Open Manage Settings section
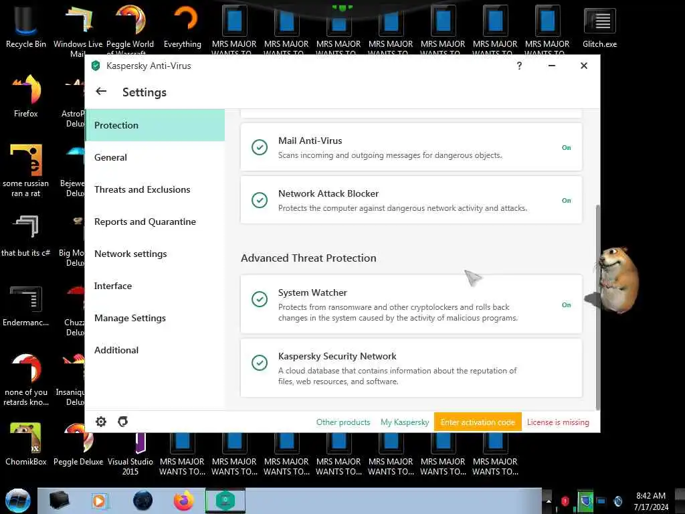This screenshot has height=514, width=685. [x=155, y=318]
